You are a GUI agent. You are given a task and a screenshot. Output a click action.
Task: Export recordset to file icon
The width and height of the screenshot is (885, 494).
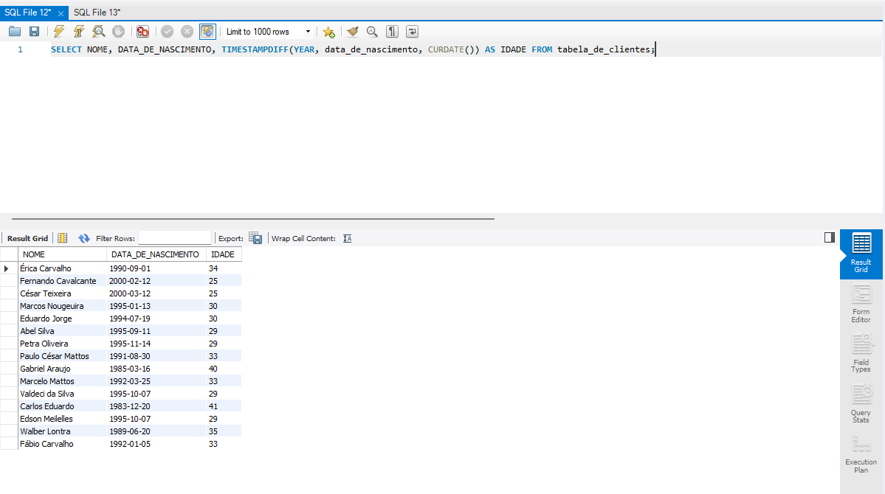tap(255, 238)
